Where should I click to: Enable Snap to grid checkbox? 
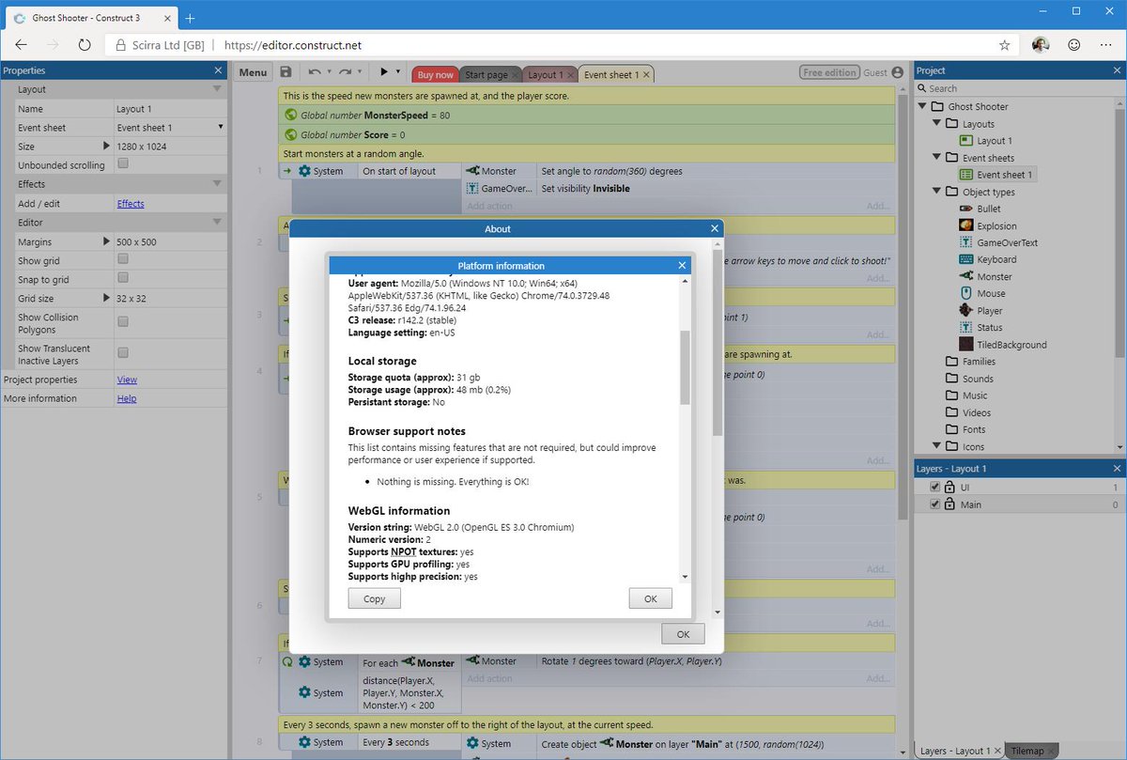coord(122,277)
